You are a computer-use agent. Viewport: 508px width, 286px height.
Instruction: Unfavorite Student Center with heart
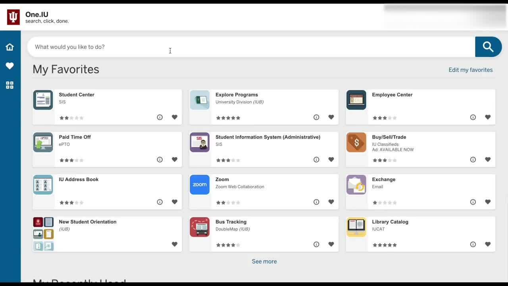click(x=175, y=117)
